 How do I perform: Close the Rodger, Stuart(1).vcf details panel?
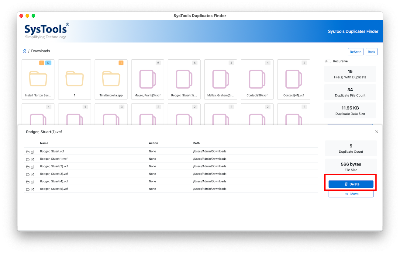tap(377, 132)
